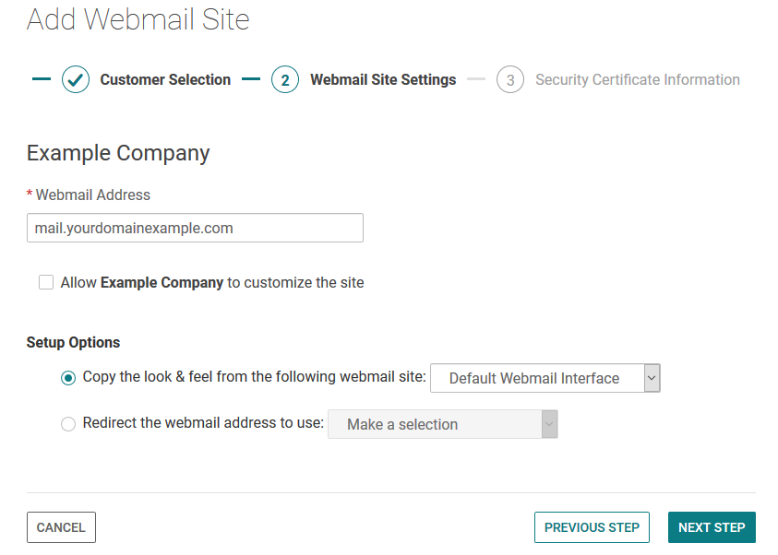Click the step 3 circle icon
778x555 pixels.
click(x=510, y=80)
